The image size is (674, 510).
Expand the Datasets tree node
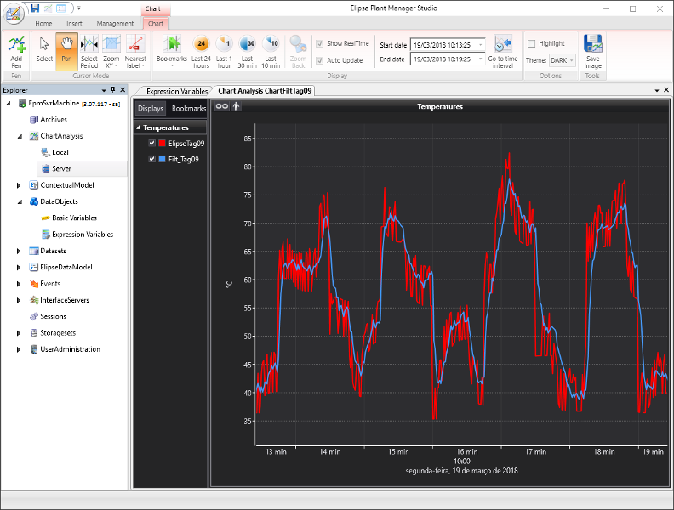click(19, 251)
